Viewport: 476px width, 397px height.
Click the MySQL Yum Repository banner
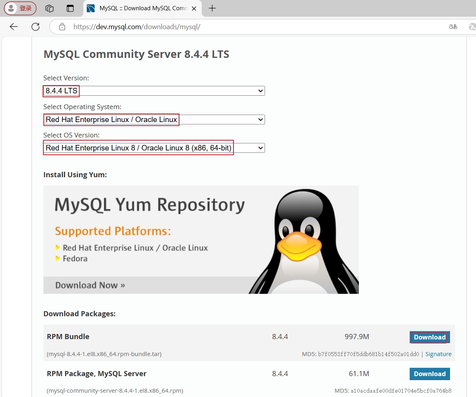point(201,239)
